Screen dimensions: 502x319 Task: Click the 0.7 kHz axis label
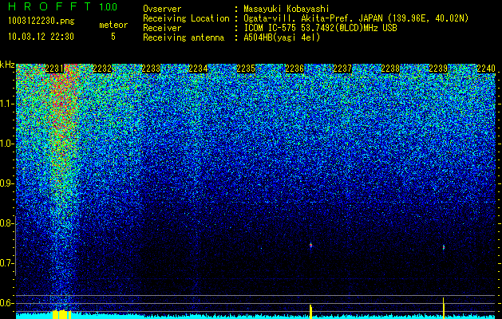[x=7, y=263]
